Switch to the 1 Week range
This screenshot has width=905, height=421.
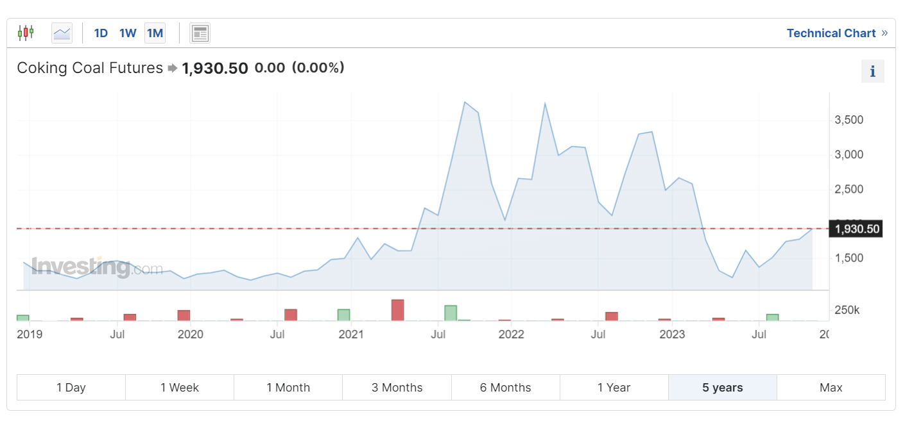point(180,388)
